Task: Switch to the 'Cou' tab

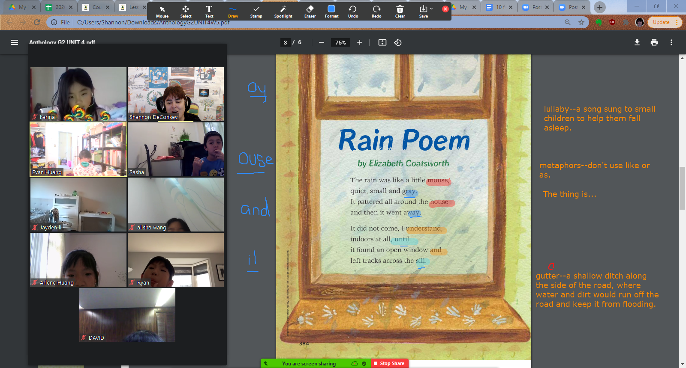Action: pos(96,7)
